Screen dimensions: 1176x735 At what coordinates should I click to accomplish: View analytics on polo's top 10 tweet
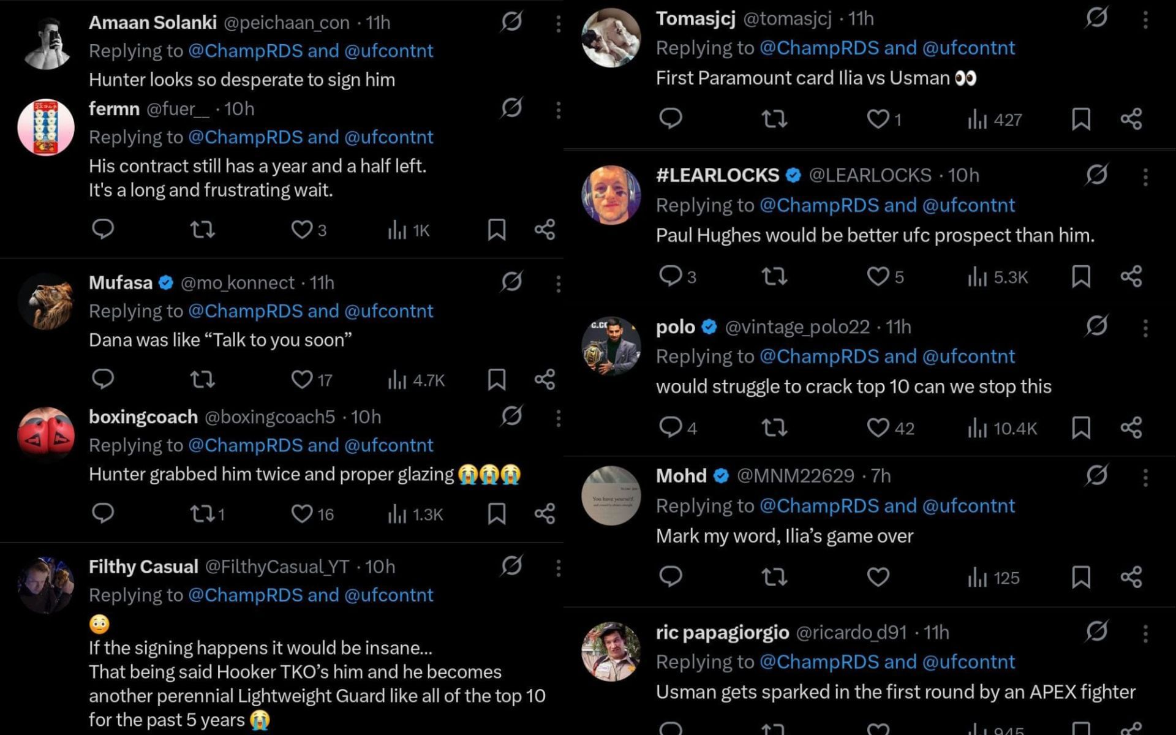1003,428
